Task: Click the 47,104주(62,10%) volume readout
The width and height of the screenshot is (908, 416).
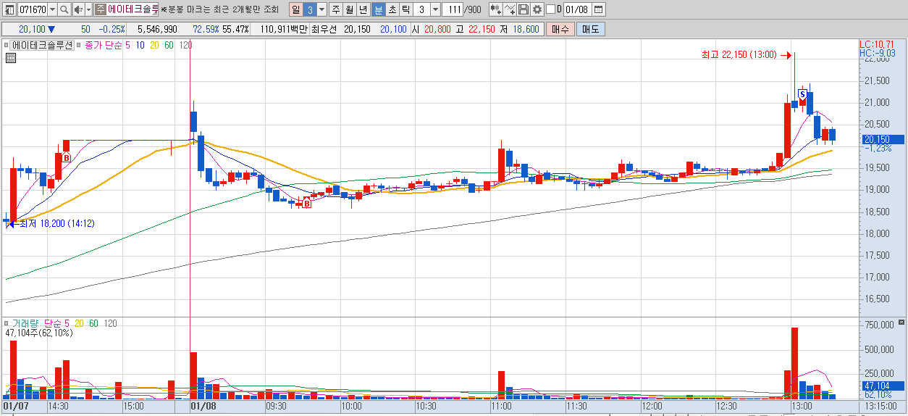Action: [x=38, y=333]
